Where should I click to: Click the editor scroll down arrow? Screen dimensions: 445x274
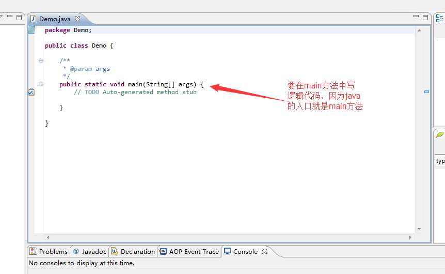tap(419, 229)
